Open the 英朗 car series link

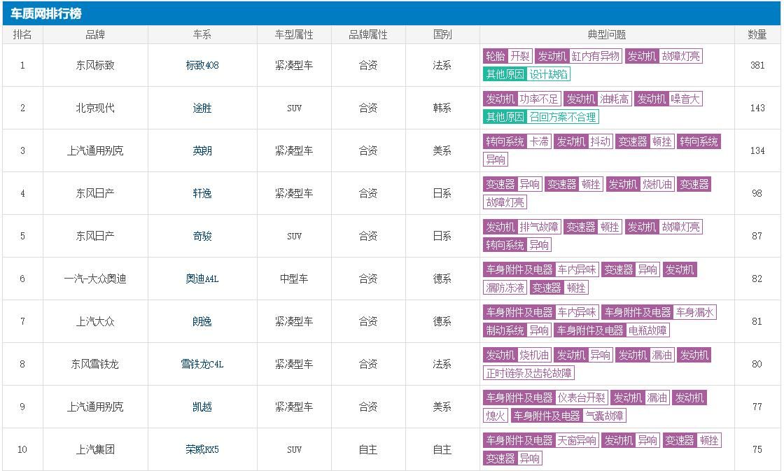pyautogui.click(x=202, y=150)
